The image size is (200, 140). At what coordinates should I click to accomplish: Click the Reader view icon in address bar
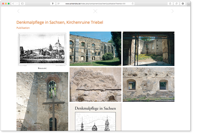[59, 4]
